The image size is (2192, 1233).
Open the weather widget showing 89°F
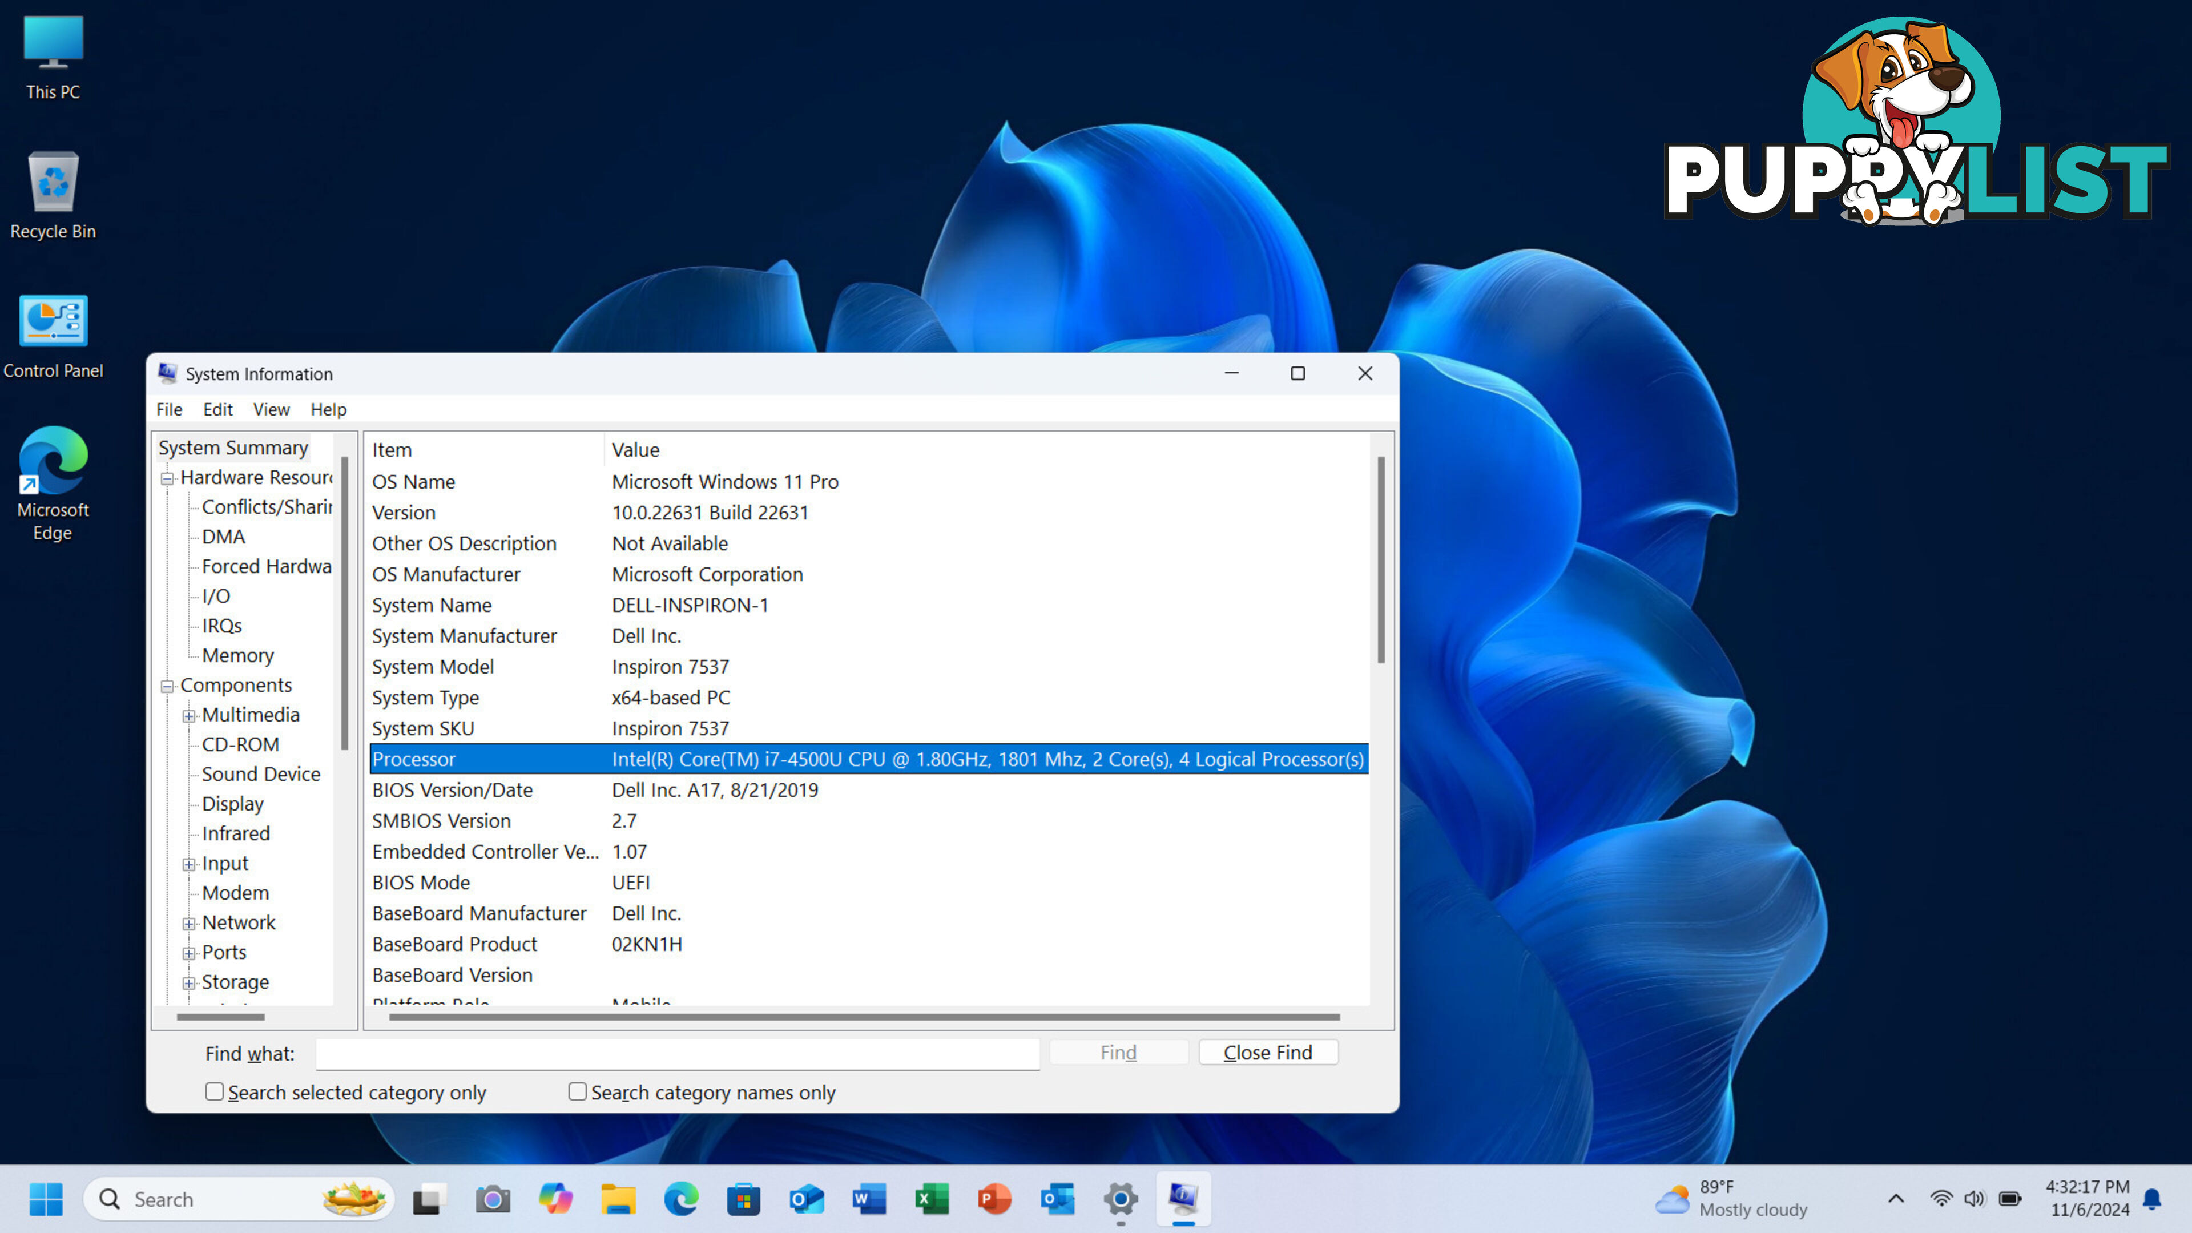[x=1732, y=1199]
